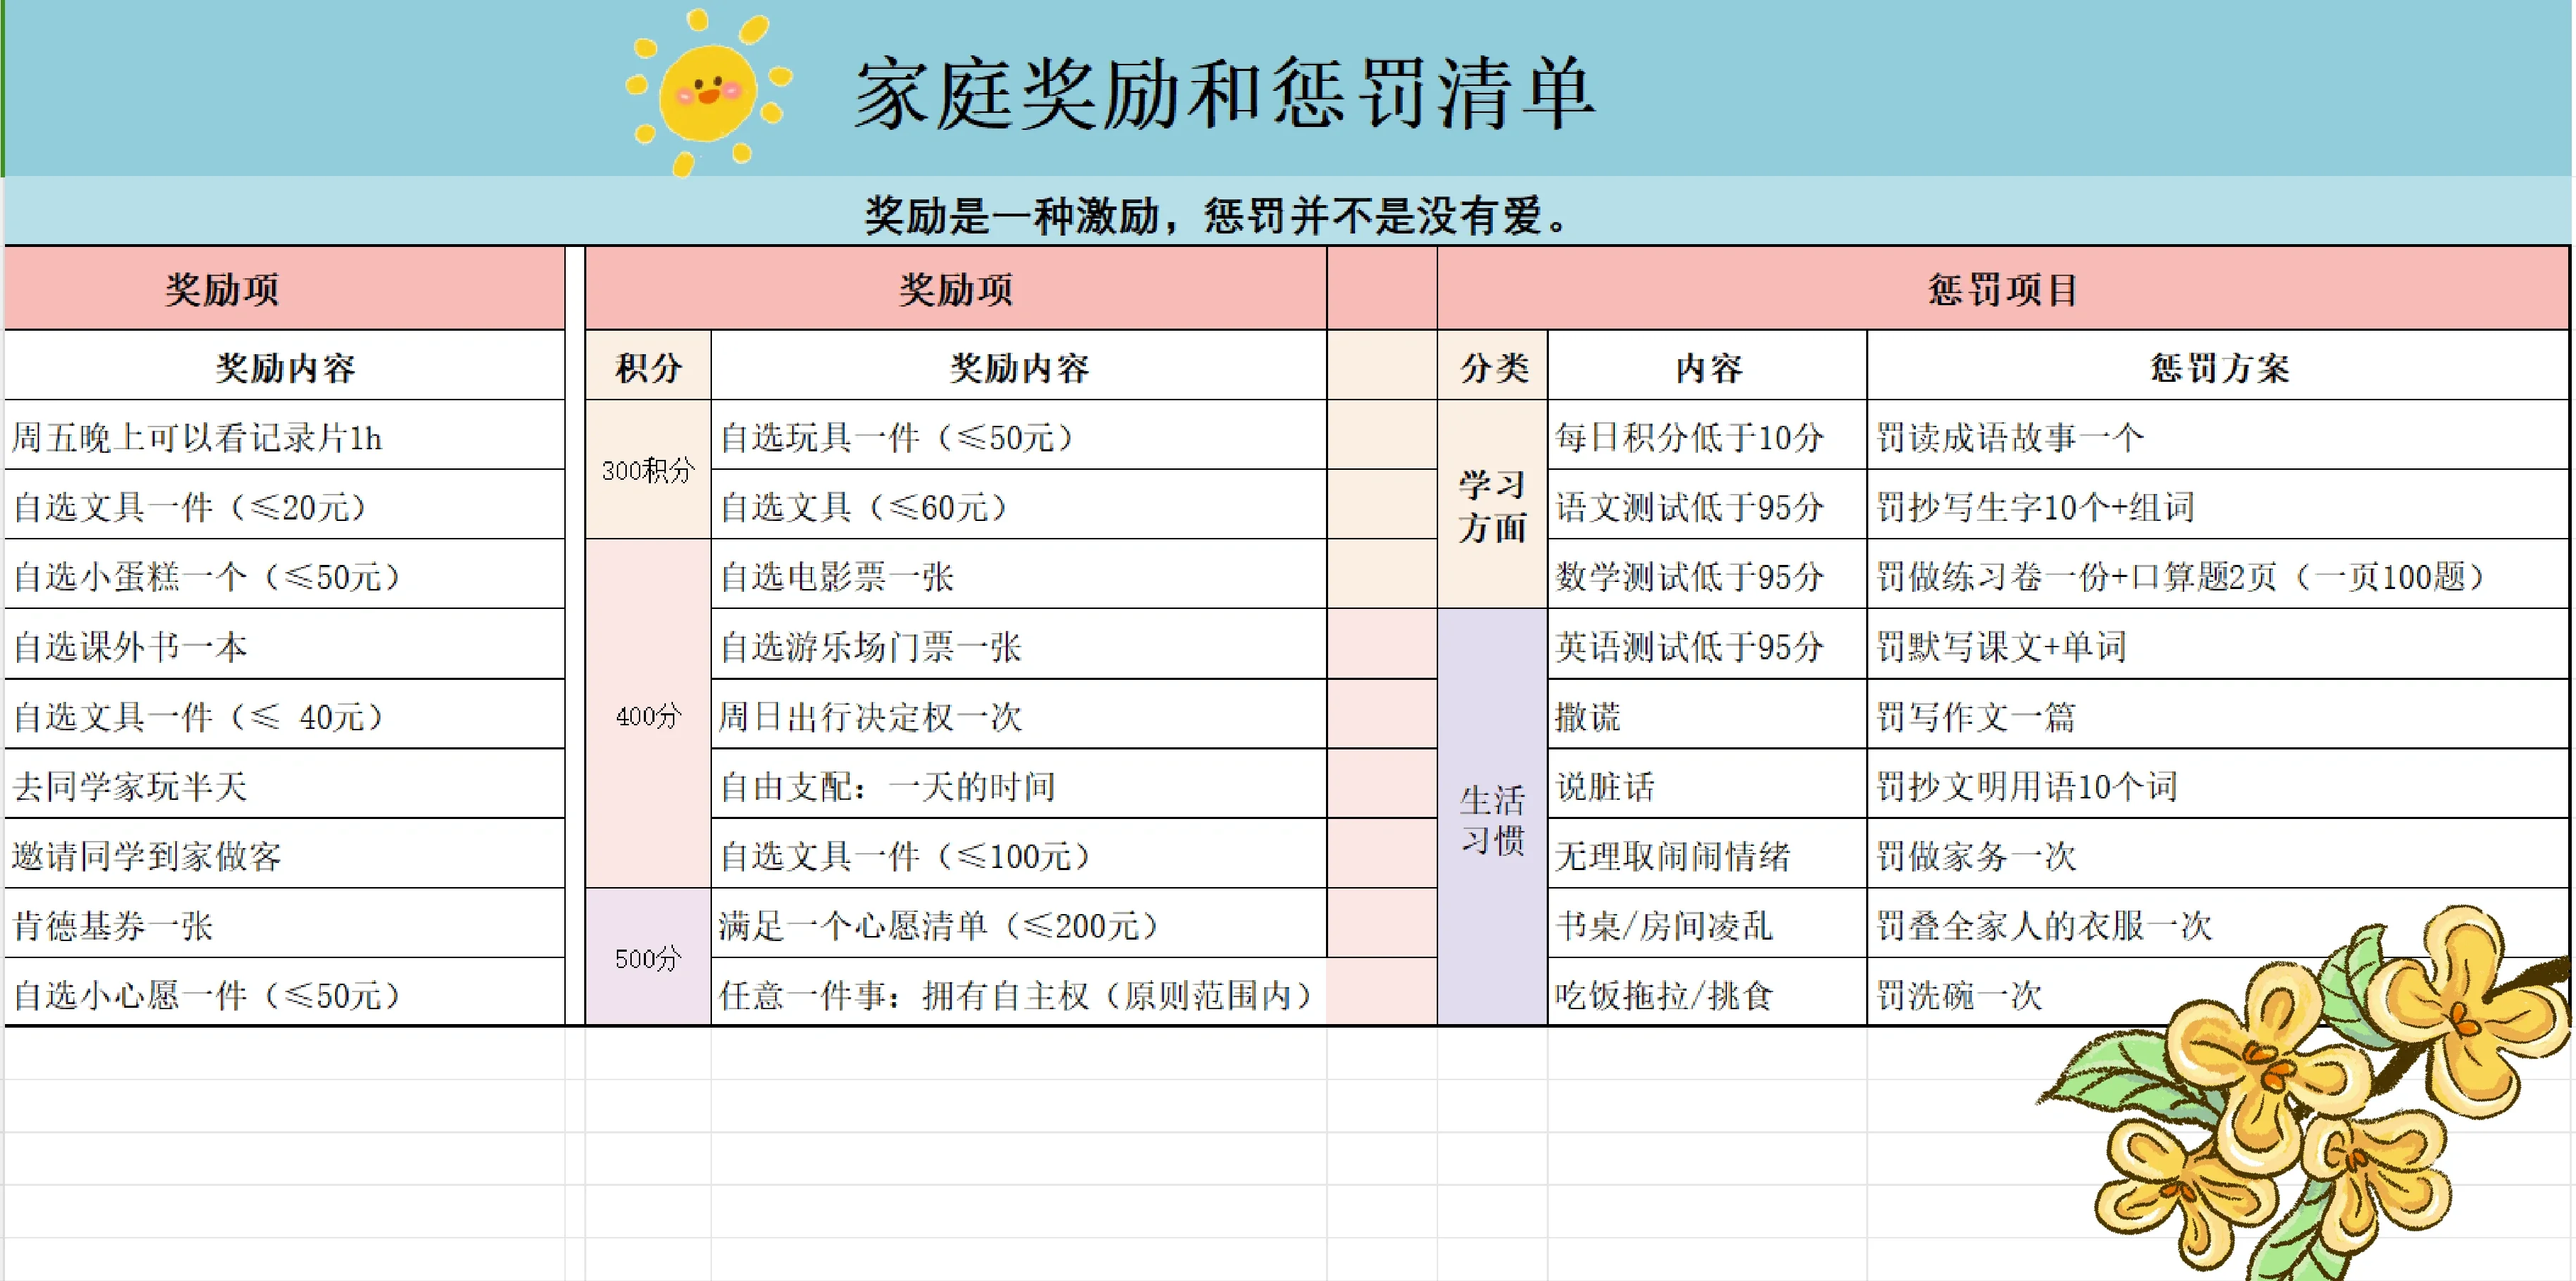Select cell 自选文具一件（≤ 40元）
The image size is (2576, 1281).
284,715
